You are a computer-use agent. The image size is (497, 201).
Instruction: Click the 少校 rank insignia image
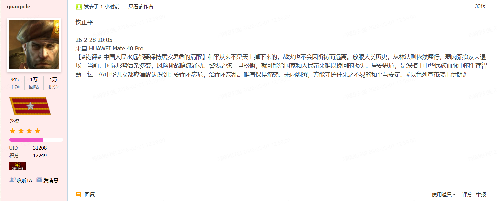tap(30, 106)
